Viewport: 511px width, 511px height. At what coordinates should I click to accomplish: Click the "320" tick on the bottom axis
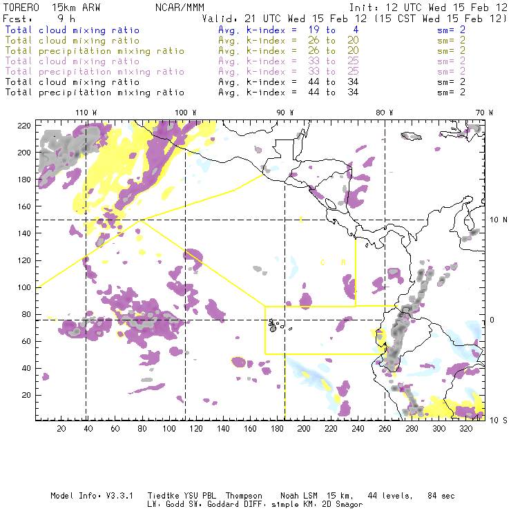tap(465, 429)
